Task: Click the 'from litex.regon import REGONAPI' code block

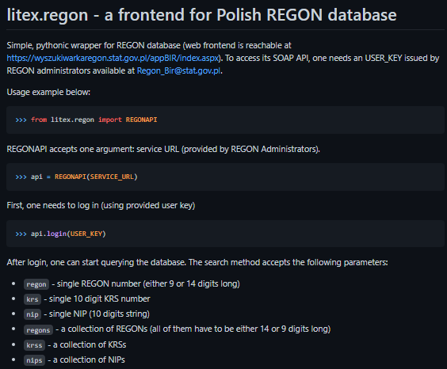Action: [x=225, y=120]
